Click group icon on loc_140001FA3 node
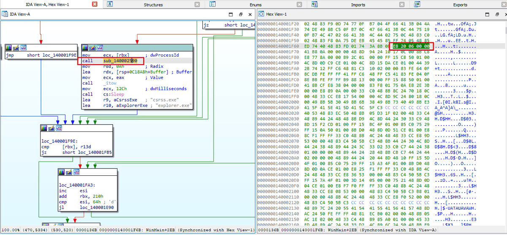The height and width of the screenshot is (235, 507). tap(76, 172)
